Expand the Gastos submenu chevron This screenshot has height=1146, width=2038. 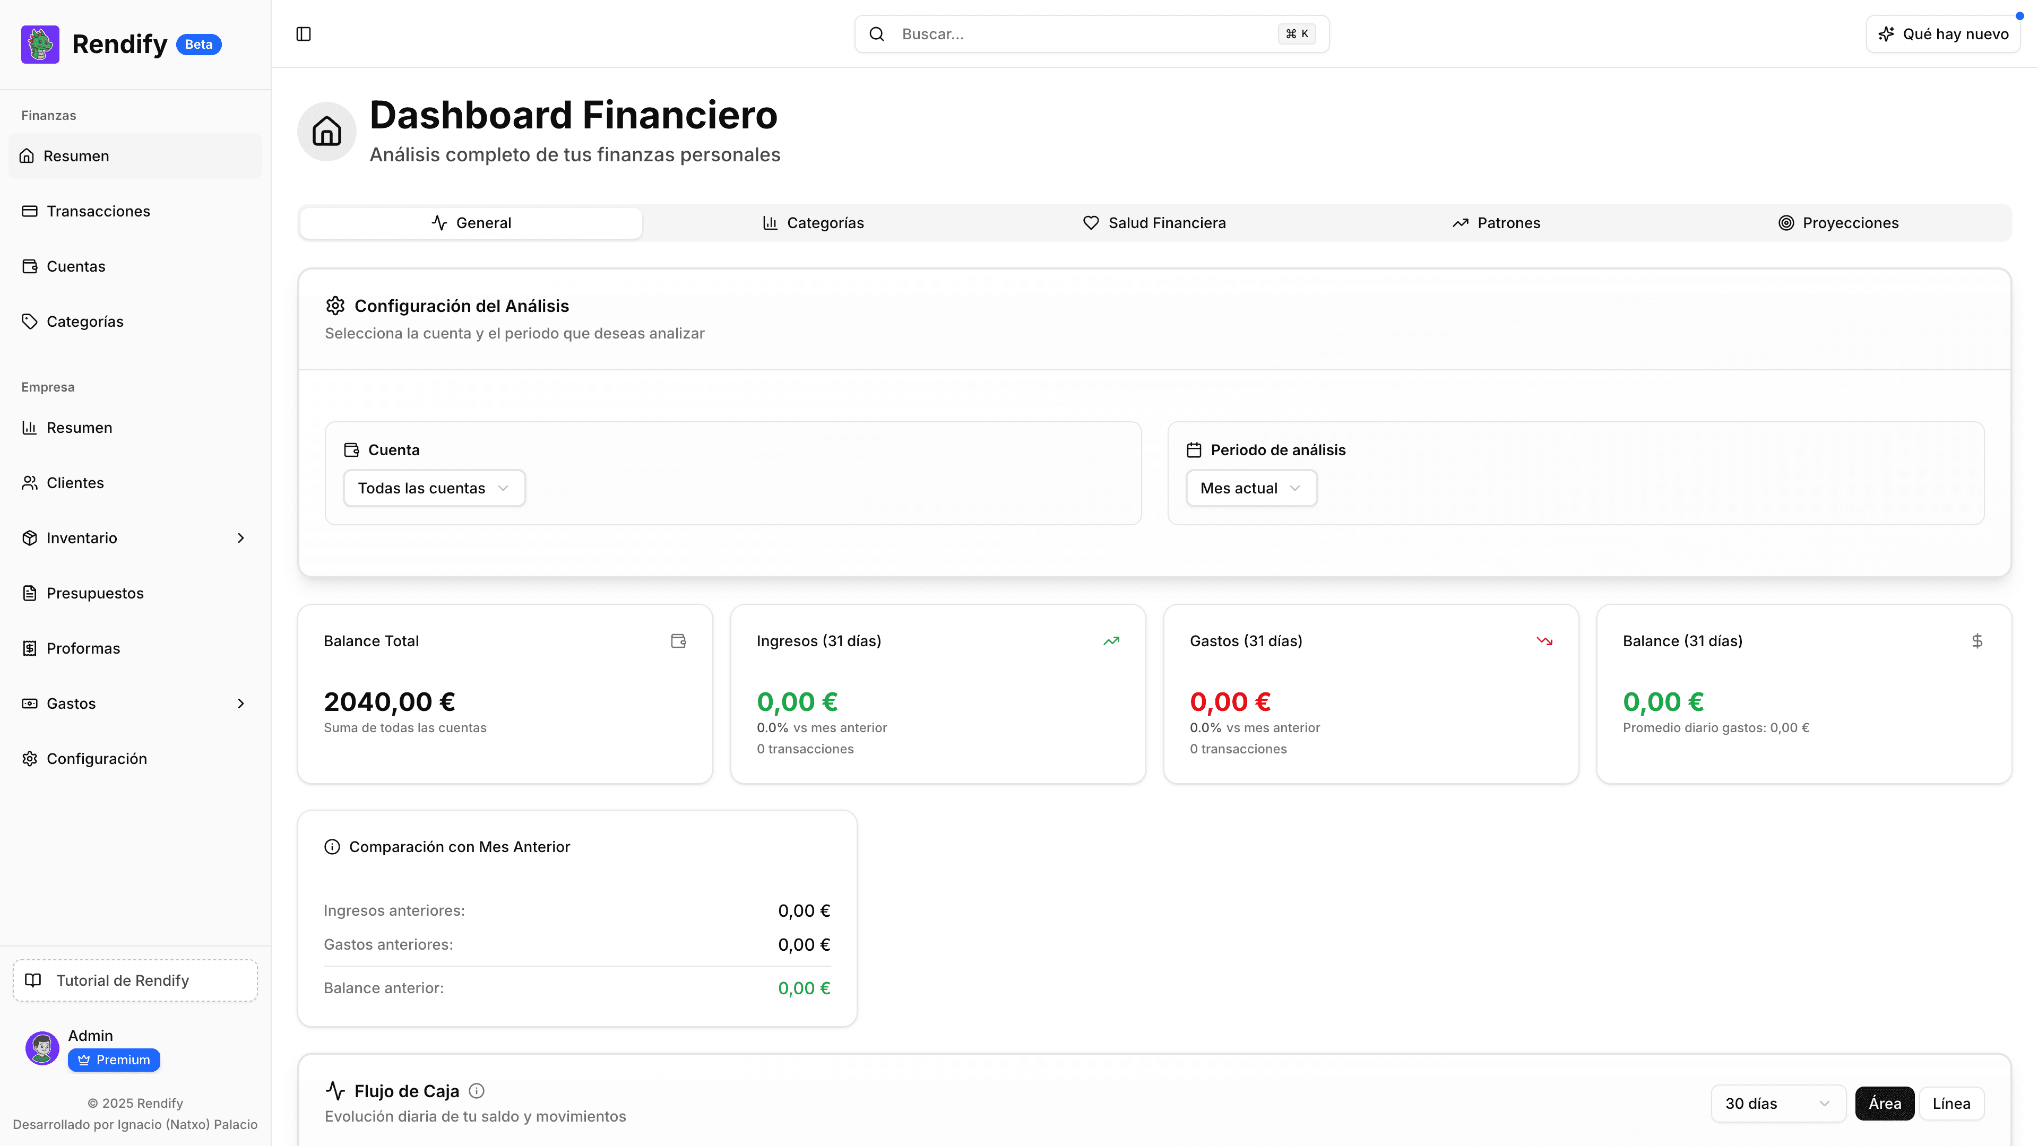point(240,704)
